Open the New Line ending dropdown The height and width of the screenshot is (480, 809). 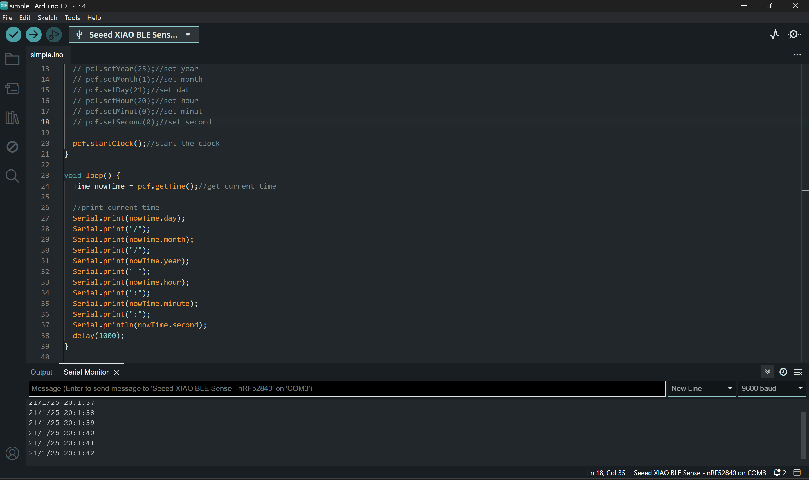[702, 388]
